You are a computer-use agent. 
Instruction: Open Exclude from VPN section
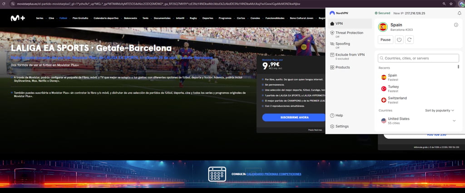click(x=350, y=56)
